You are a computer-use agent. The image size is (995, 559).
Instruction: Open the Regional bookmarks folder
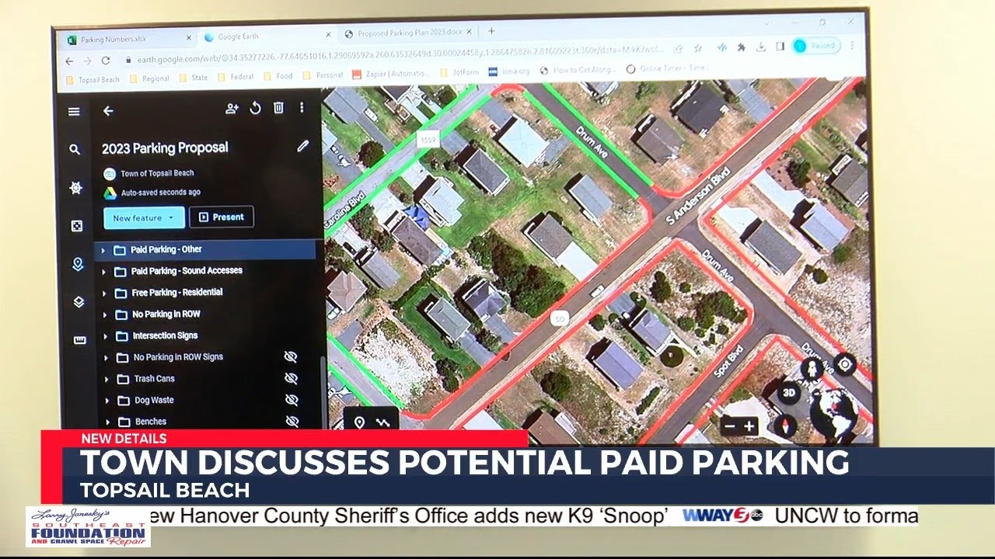pos(151,78)
